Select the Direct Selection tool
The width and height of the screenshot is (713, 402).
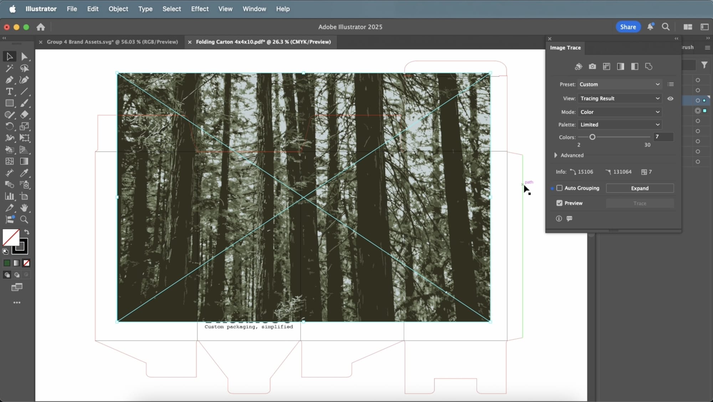tap(24, 56)
